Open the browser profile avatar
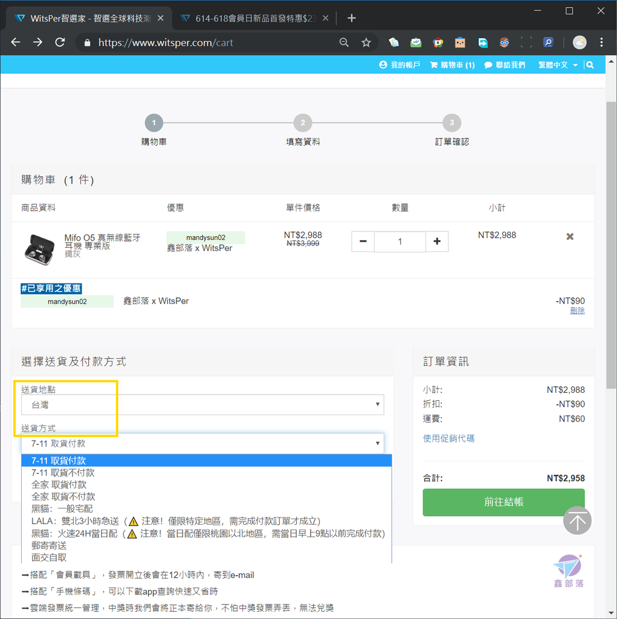617x619 pixels. (579, 42)
